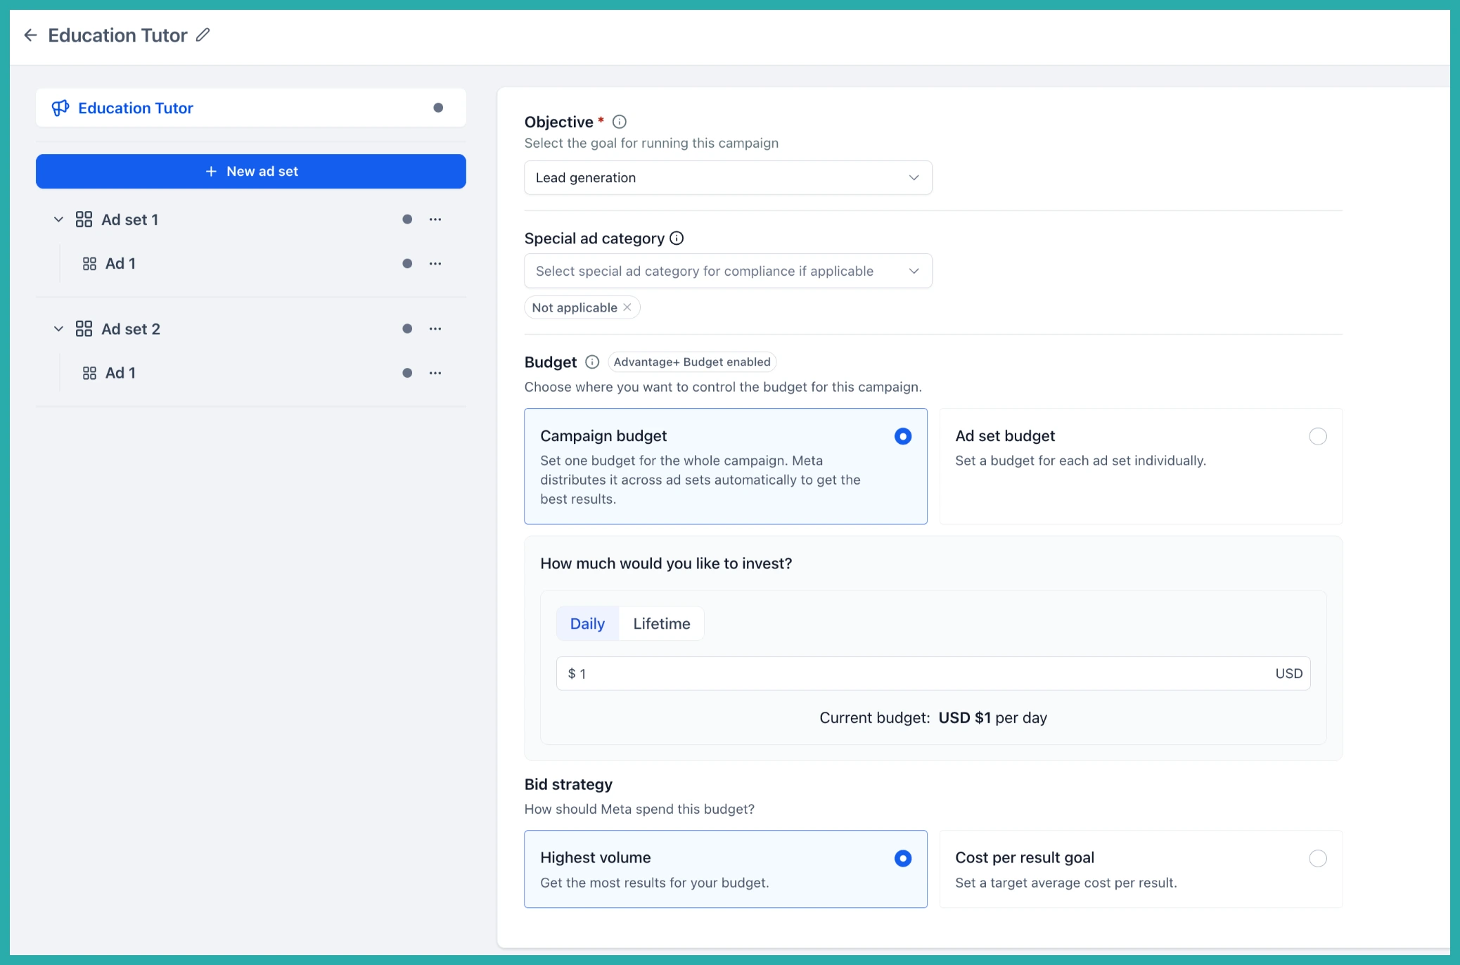Edit campaign name with pencil icon

click(x=203, y=35)
